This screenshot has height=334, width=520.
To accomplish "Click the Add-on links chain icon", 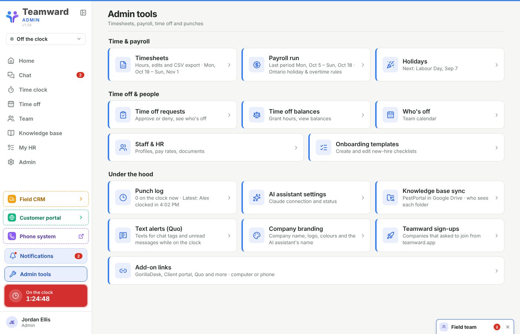I will pyautogui.click(x=123, y=271).
